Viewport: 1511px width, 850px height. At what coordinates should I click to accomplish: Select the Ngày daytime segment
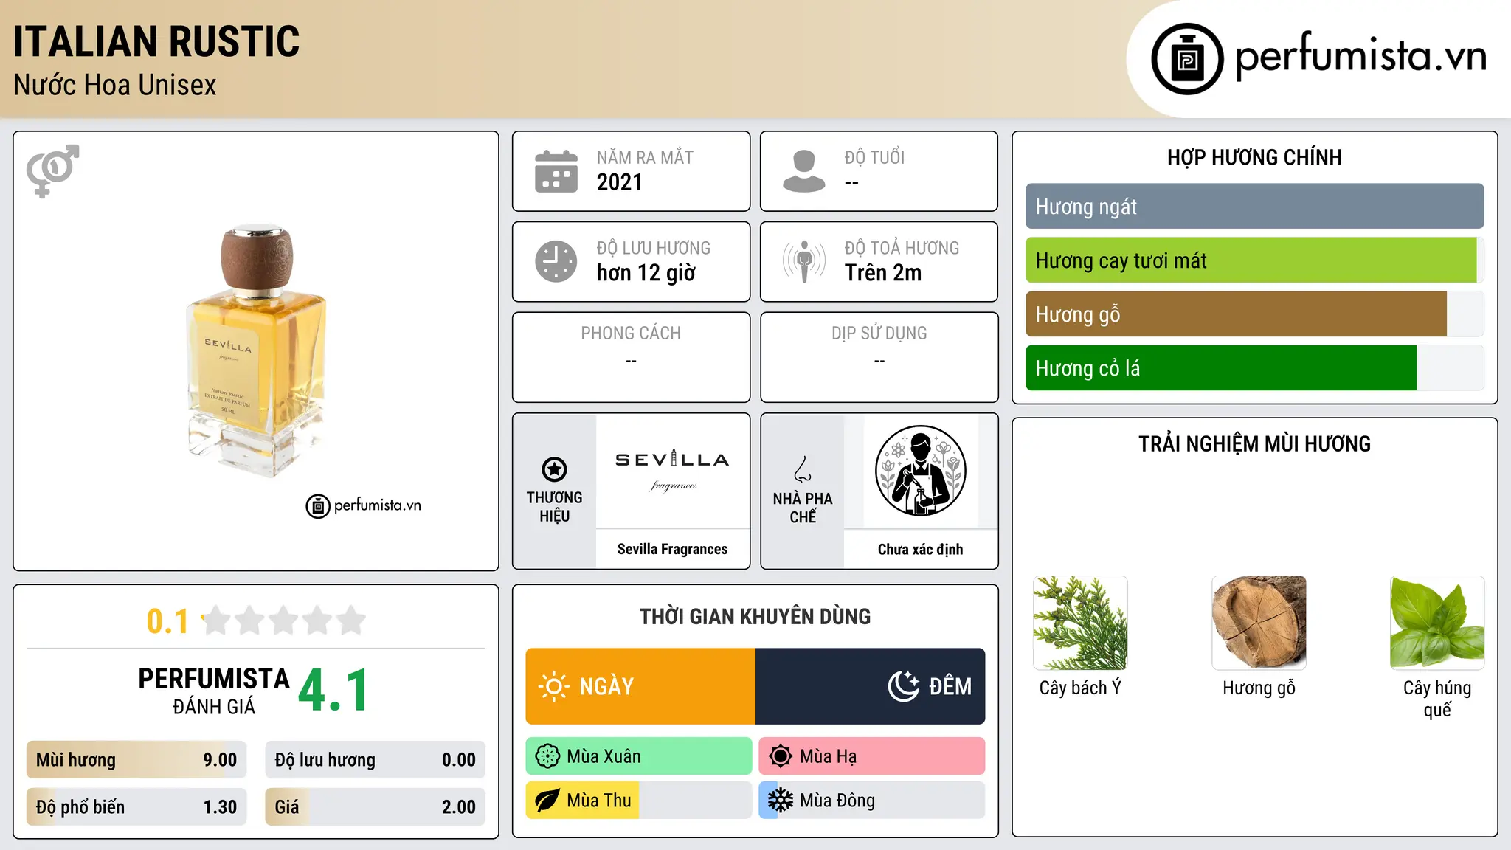pos(640,686)
